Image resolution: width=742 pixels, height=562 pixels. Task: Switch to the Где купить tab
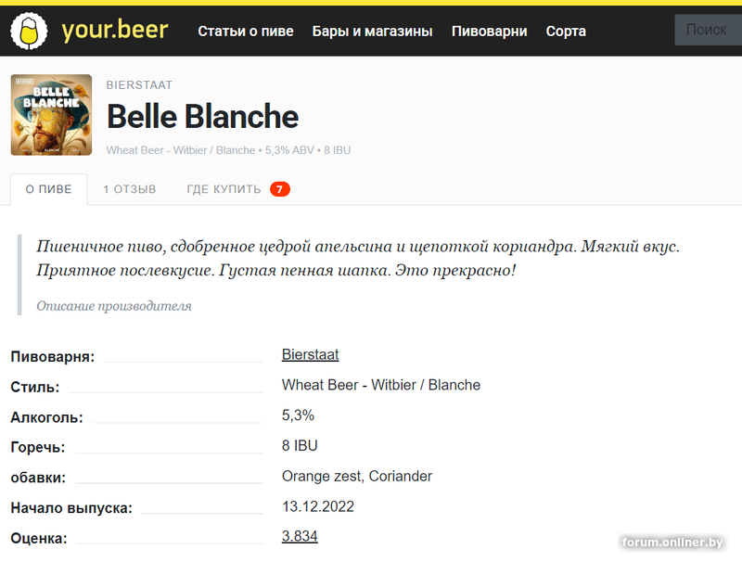click(224, 189)
